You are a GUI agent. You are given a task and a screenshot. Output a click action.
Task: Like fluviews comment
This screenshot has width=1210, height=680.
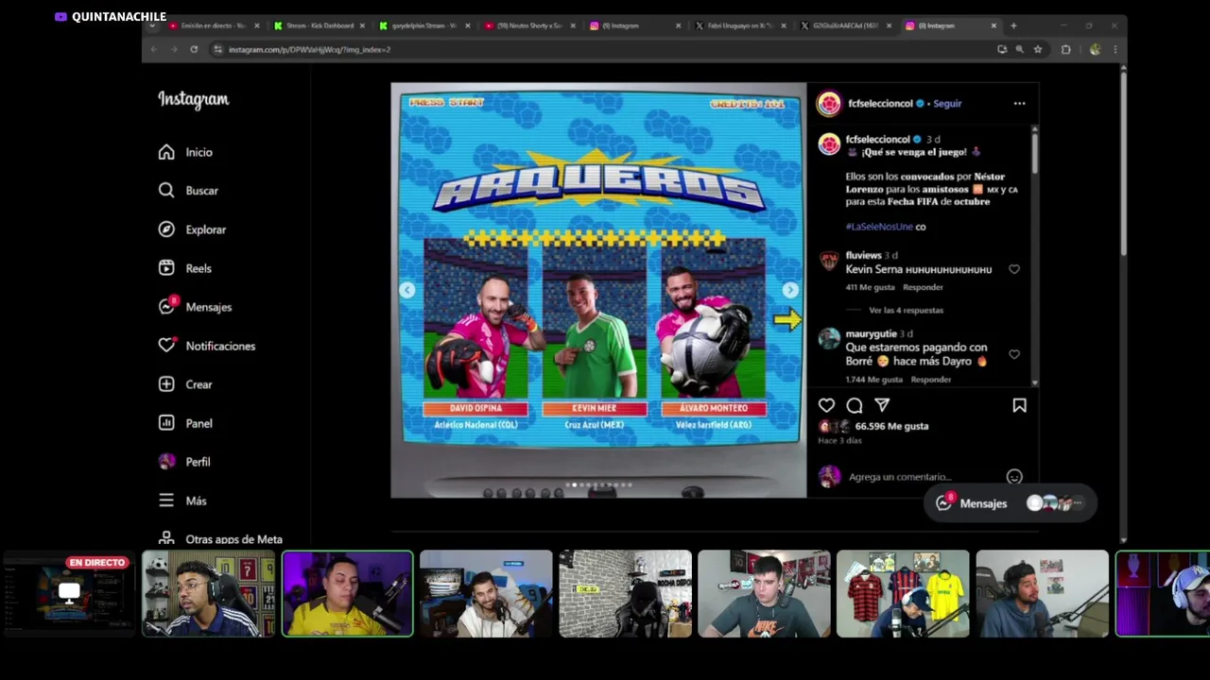pos(1014,269)
